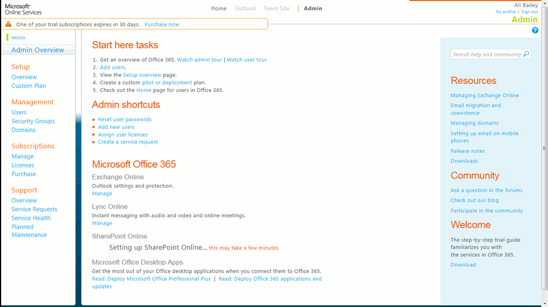Click the blue help question mark icon
The height and width of the screenshot is (307, 548).
tap(535, 30)
